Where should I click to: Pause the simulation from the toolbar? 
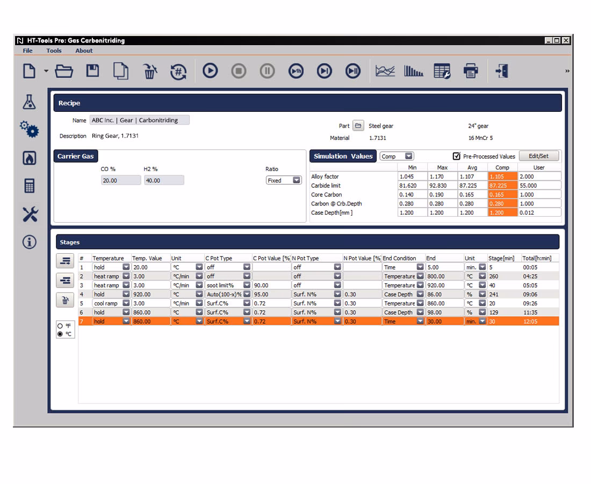tap(267, 70)
